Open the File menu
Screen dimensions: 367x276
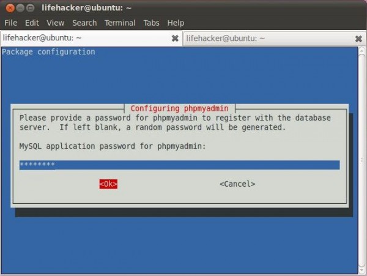11,23
